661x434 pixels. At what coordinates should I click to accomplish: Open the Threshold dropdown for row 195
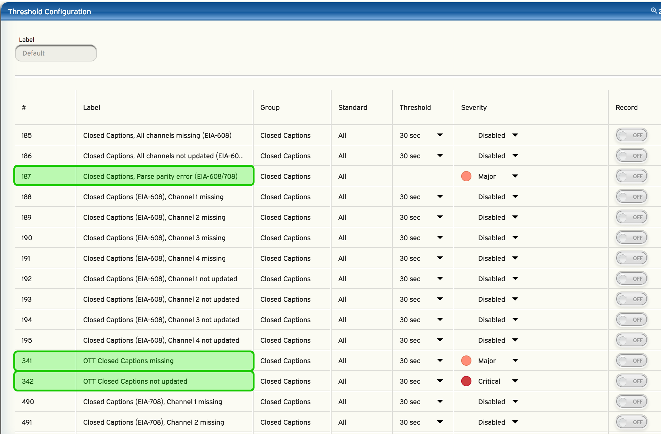point(440,340)
